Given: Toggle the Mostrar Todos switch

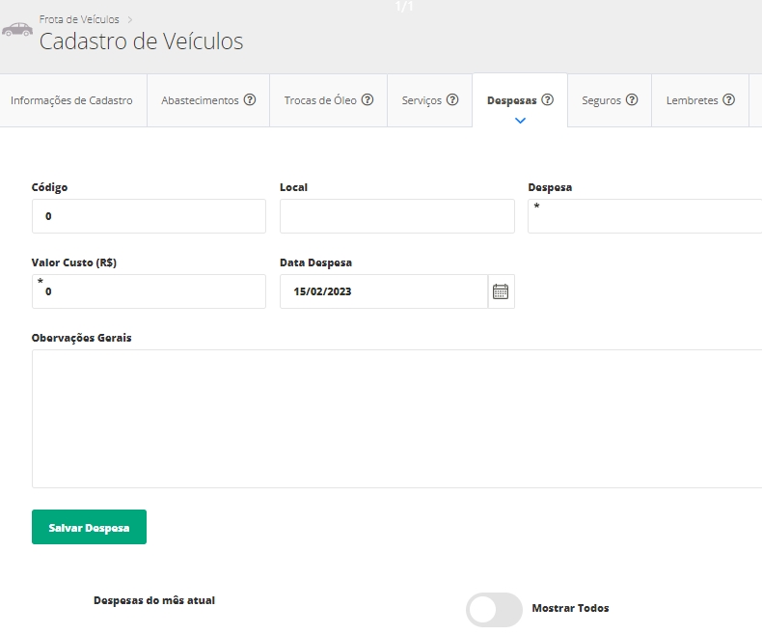Looking at the screenshot, I should (x=494, y=609).
